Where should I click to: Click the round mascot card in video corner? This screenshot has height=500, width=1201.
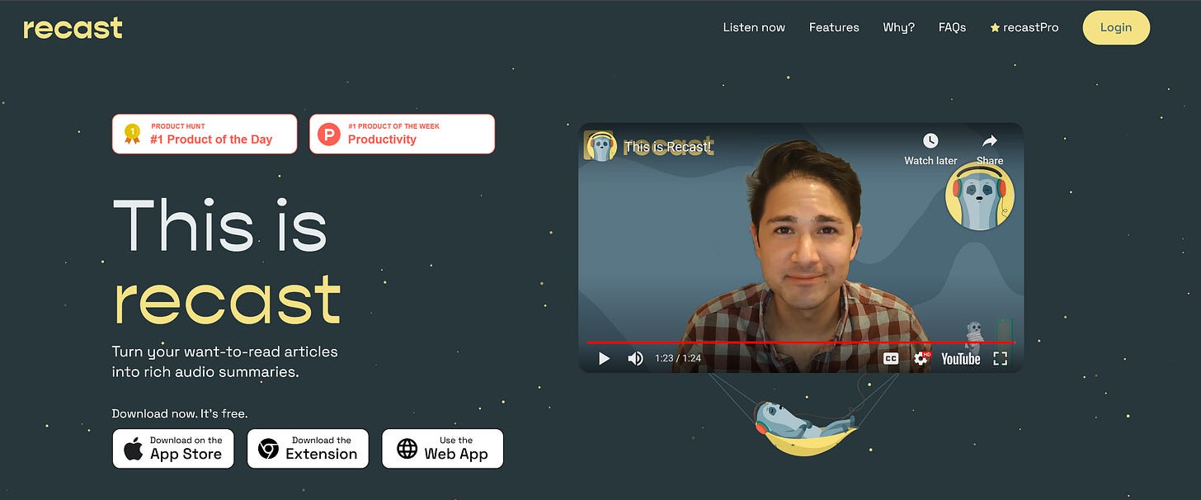979,196
